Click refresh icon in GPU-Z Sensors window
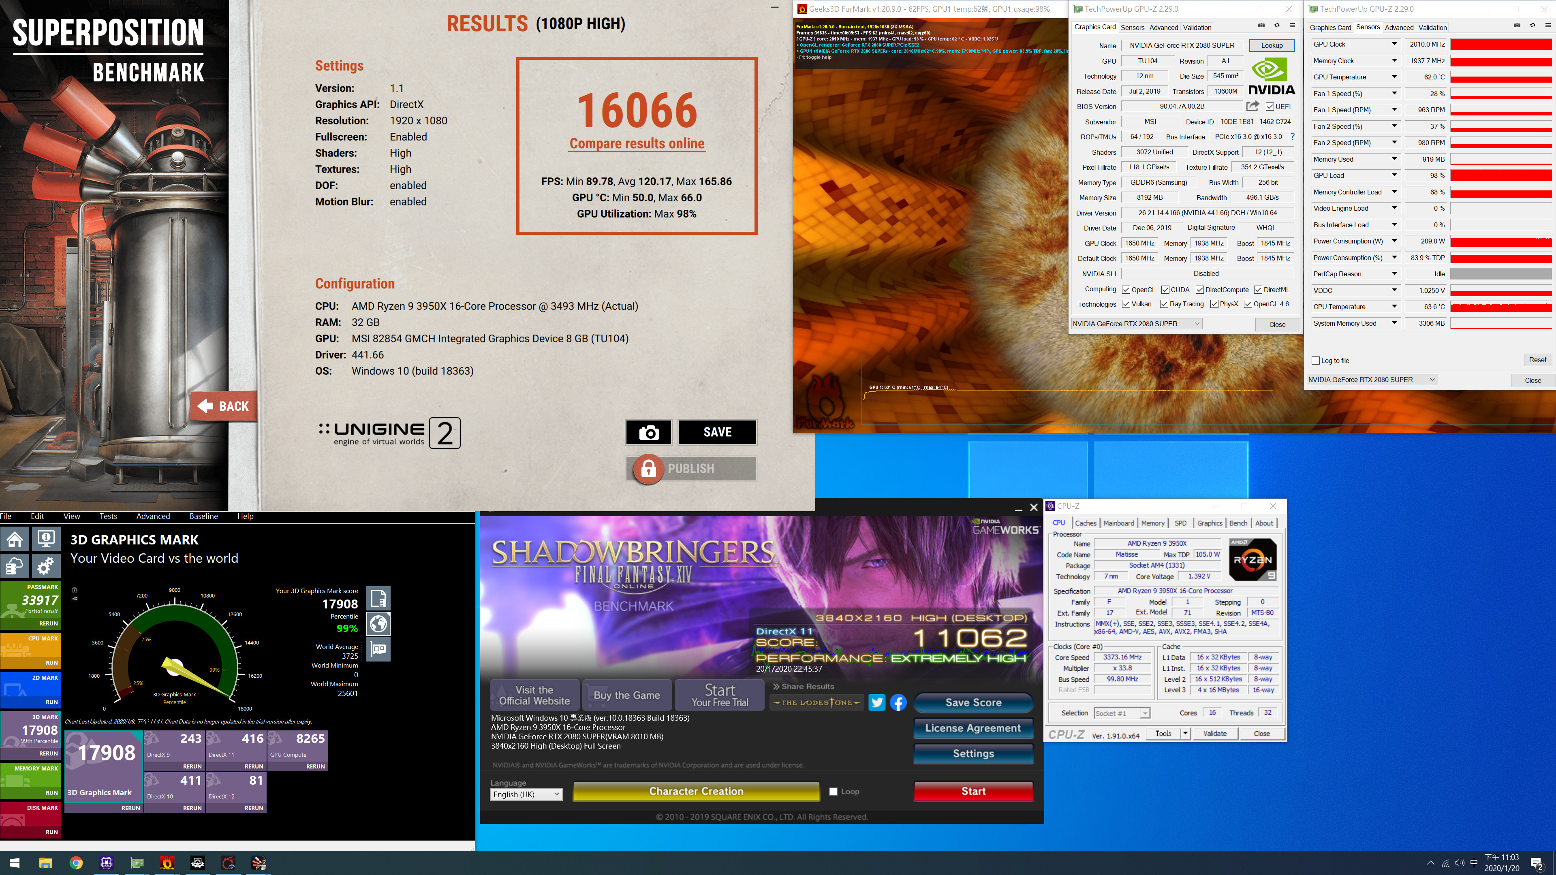This screenshot has width=1556, height=875. (1532, 26)
